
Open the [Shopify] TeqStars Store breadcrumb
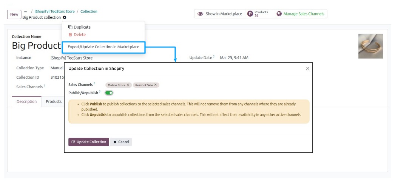pos(55,12)
